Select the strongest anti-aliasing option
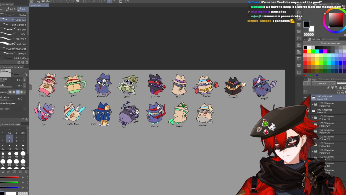 (x=21, y=92)
